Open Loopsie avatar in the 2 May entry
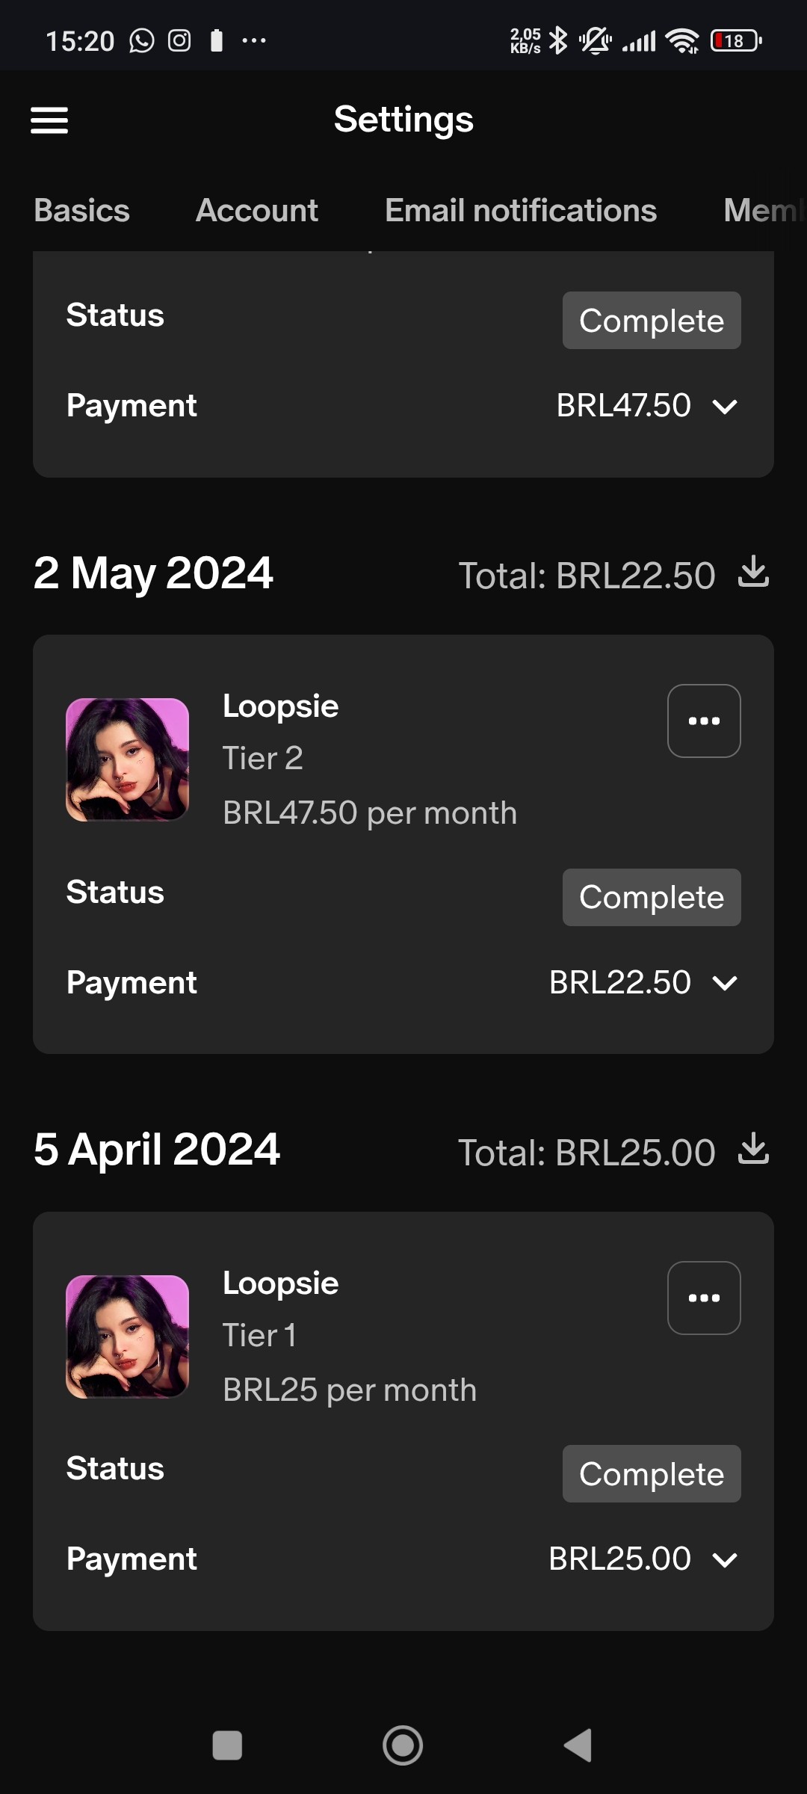This screenshot has width=807, height=1794. point(128,759)
